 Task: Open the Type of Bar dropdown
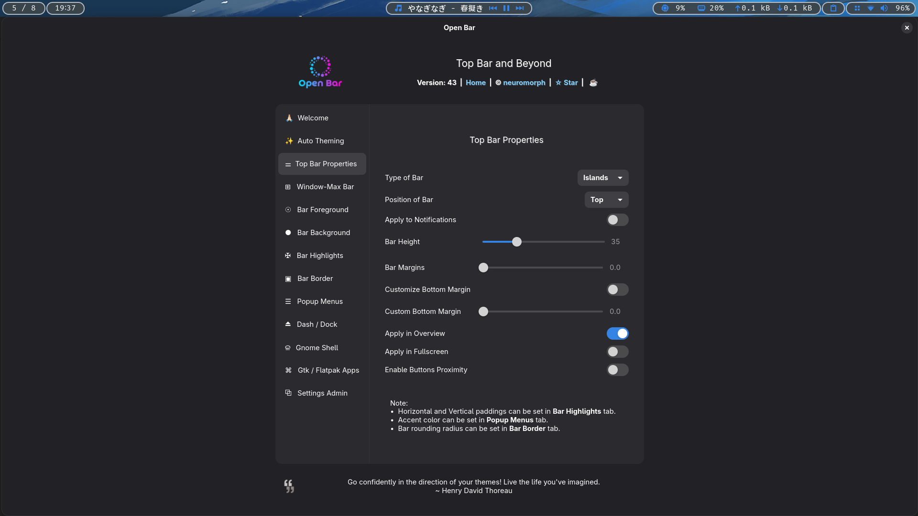pyautogui.click(x=602, y=178)
